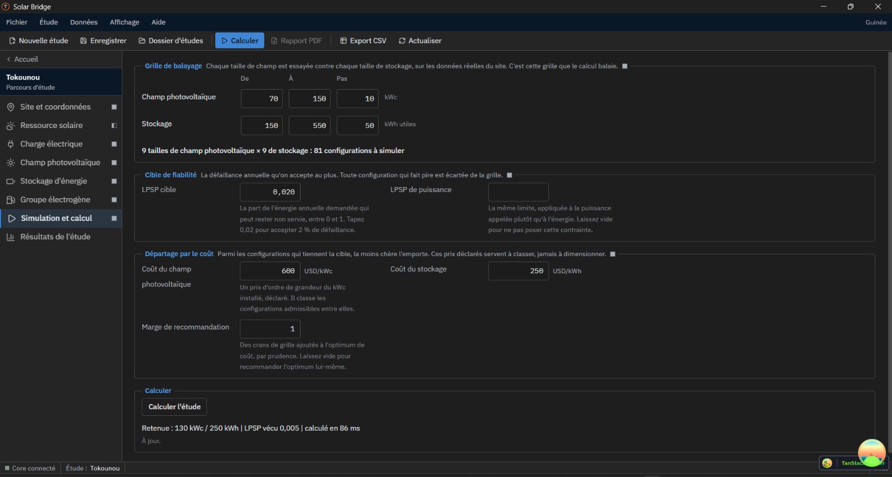
Task: Open the Aide menu
Action: [x=158, y=22]
